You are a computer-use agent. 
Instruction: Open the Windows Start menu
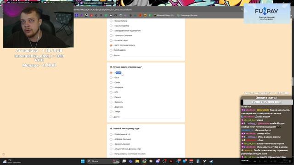(x=83, y=161)
